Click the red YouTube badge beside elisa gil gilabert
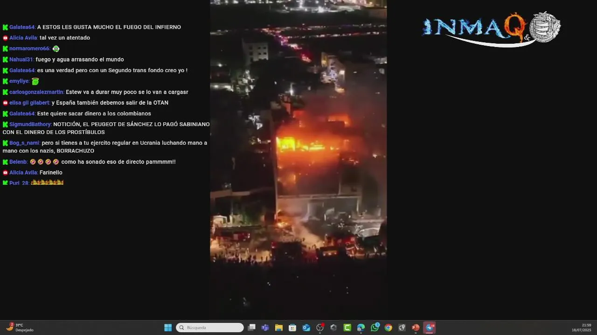This screenshot has width=597, height=335. point(5,103)
